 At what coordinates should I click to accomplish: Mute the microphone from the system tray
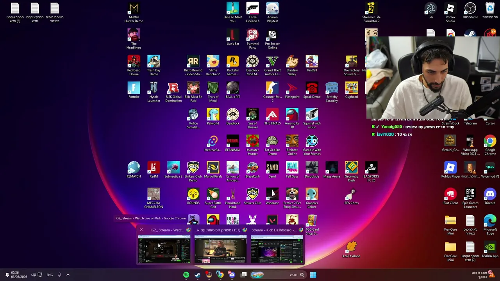coord(59,275)
